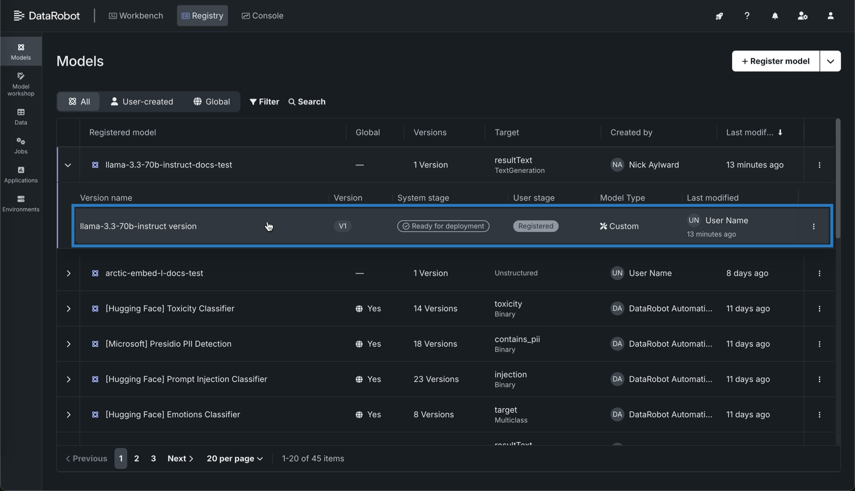
Task: Switch to the Console tab
Action: pyautogui.click(x=262, y=16)
